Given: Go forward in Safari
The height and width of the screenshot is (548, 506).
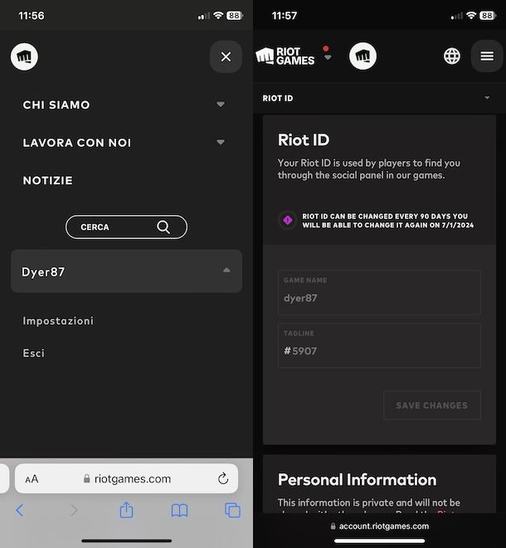Looking at the screenshot, I should coord(74,511).
